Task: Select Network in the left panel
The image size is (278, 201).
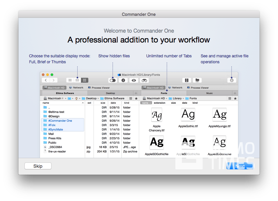Action: (76, 88)
